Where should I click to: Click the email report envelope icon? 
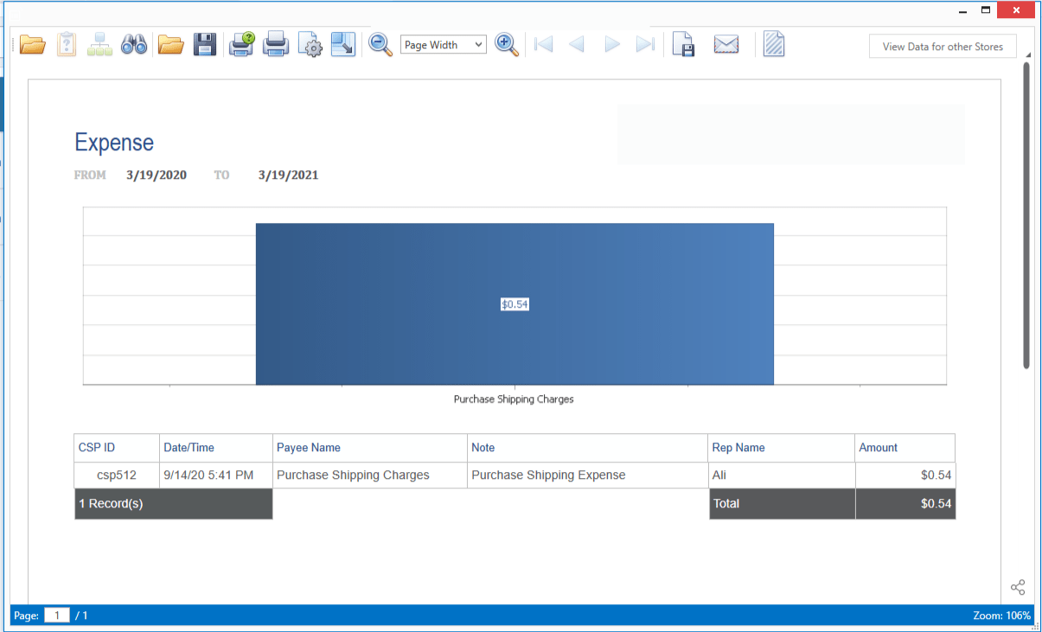pos(726,43)
